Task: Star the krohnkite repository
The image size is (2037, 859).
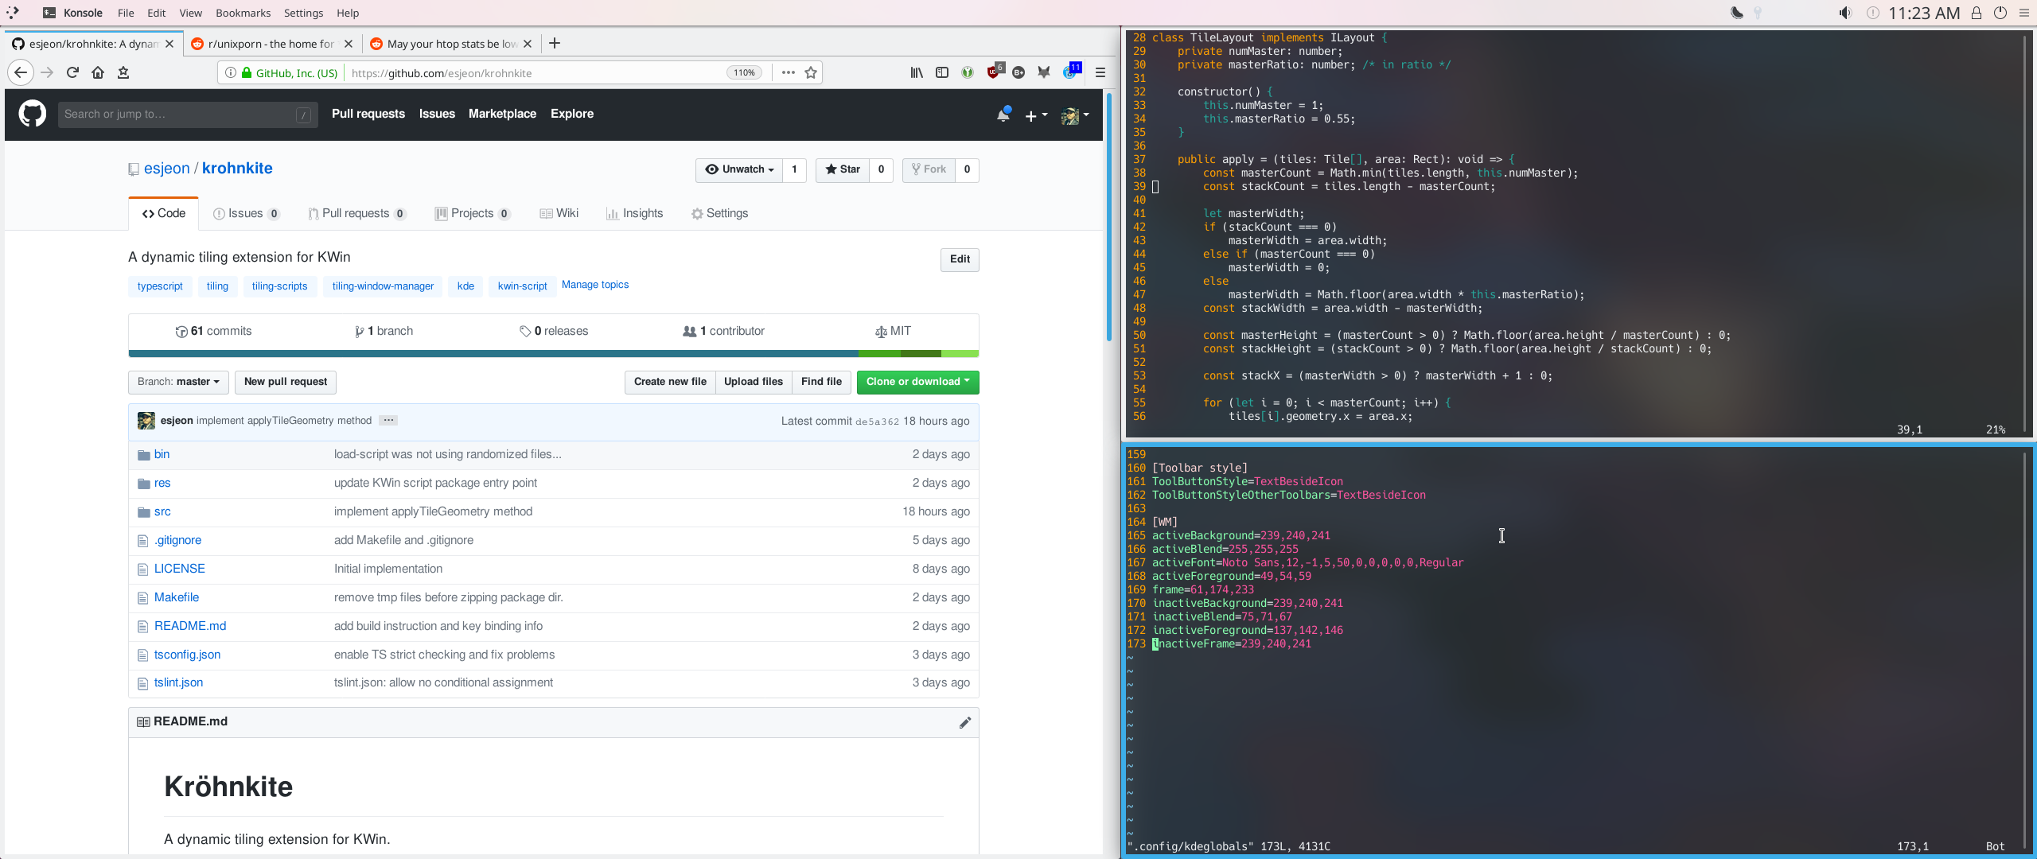Action: coord(843,169)
